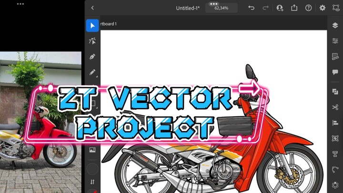
Task: Open the Place Image tool
Action: coord(92,150)
